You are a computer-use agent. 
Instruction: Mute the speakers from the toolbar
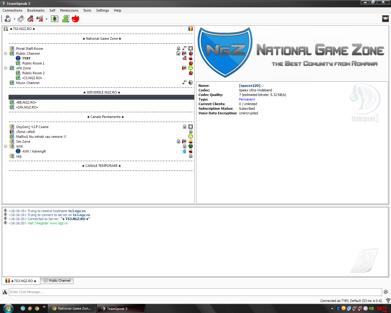click(x=40, y=19)
